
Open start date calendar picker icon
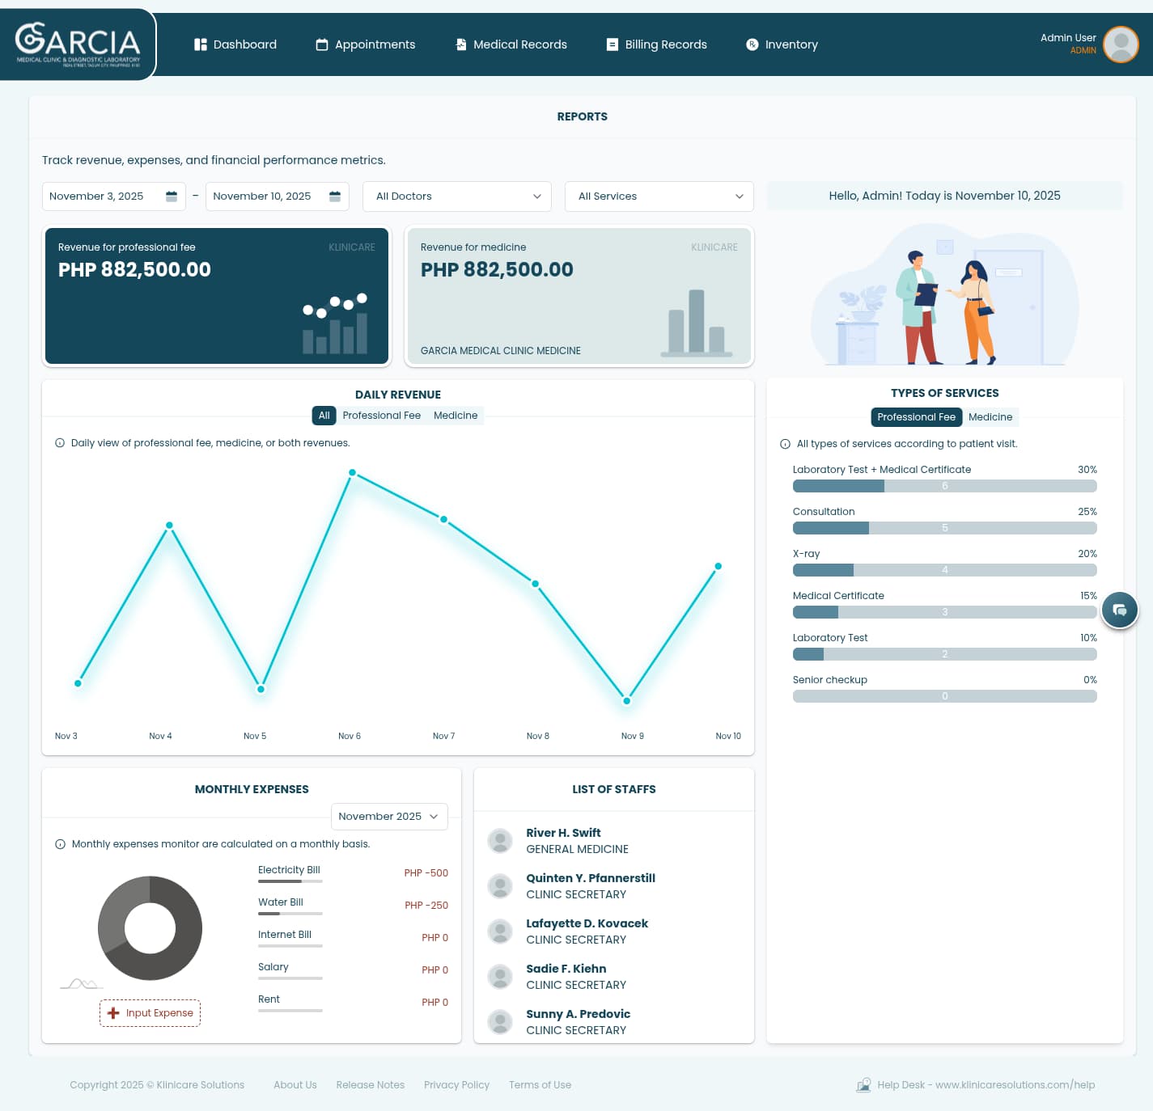[172, 196]
